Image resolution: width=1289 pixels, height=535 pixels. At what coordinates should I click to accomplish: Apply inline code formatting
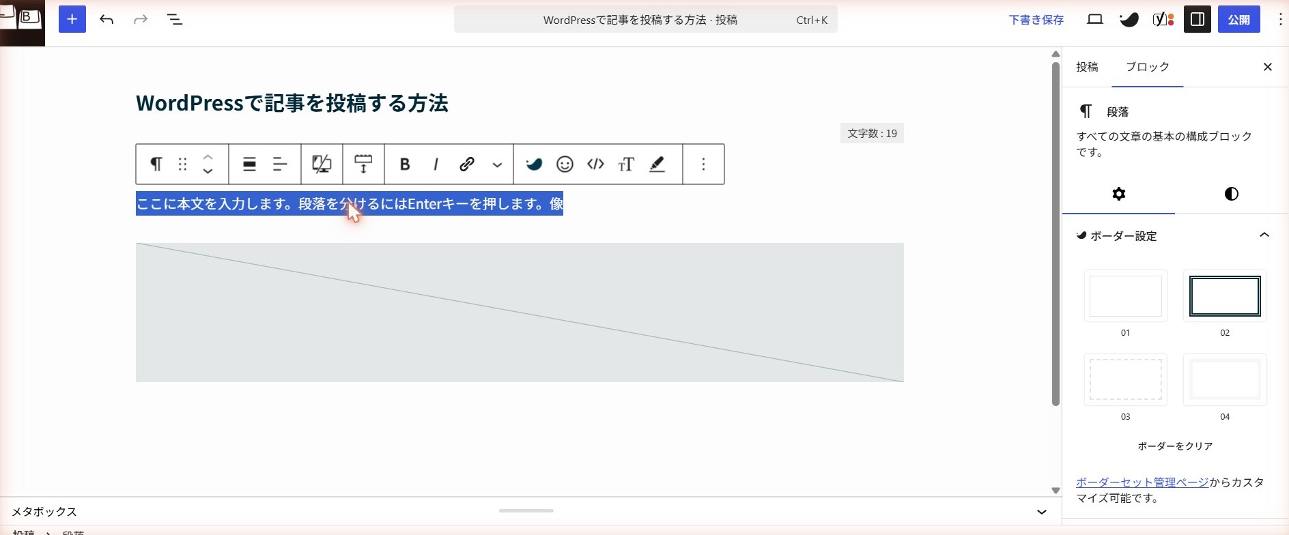595,164
